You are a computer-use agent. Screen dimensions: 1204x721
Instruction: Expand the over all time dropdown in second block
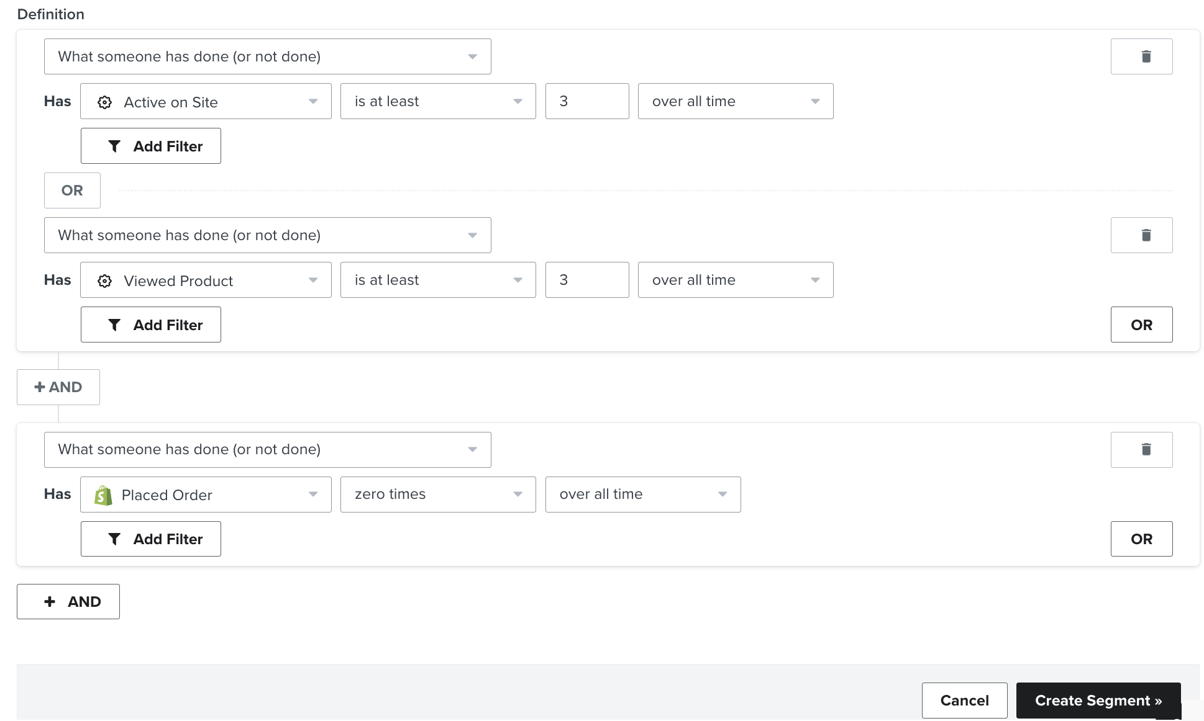(x=734, y=280)
